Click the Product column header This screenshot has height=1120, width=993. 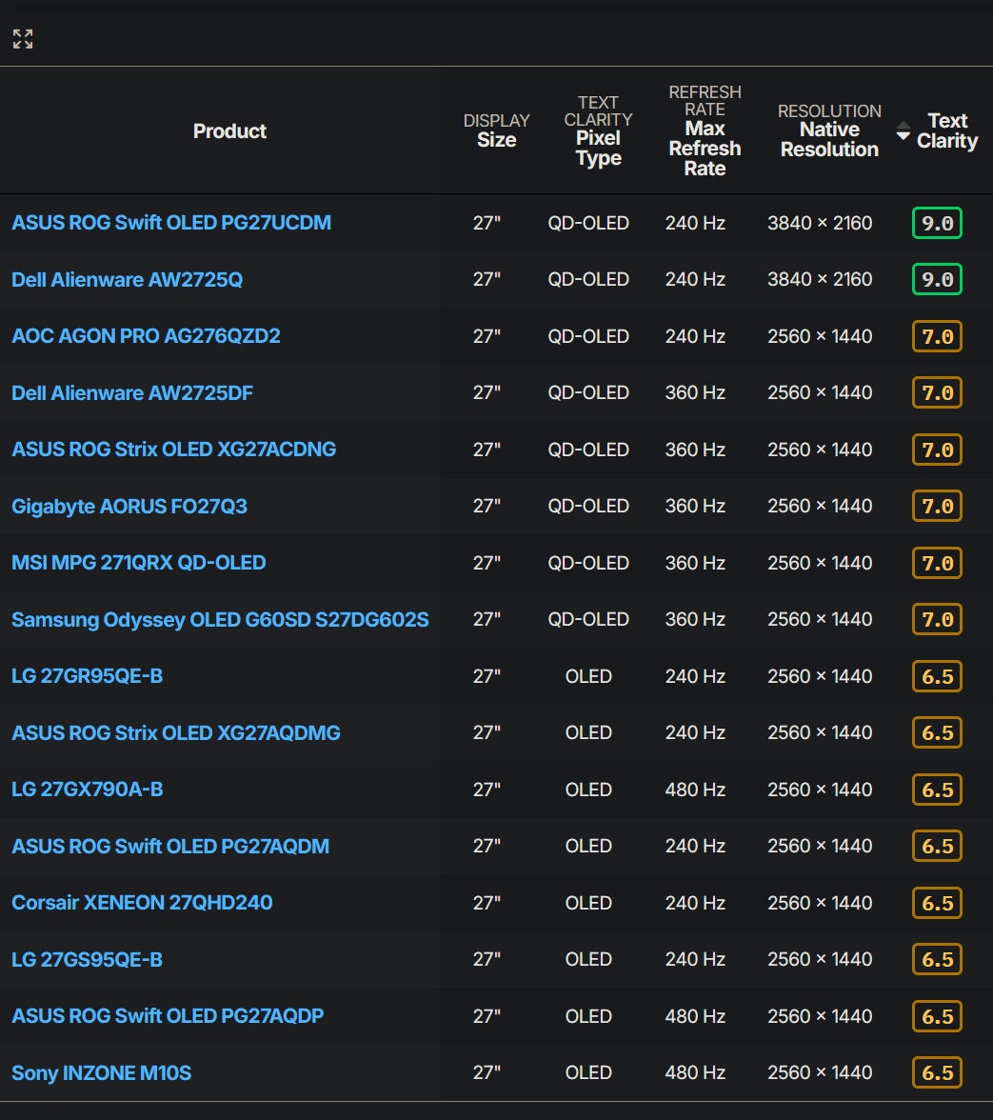click(229, 131)
